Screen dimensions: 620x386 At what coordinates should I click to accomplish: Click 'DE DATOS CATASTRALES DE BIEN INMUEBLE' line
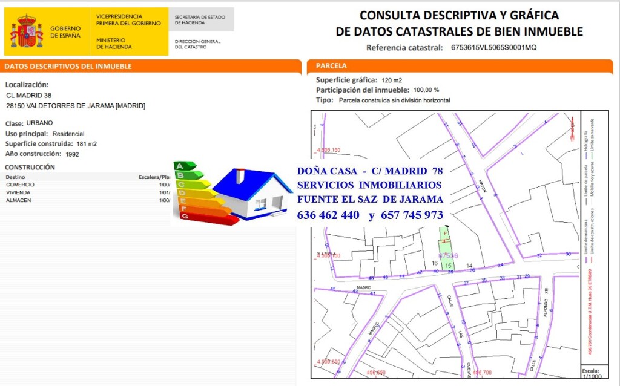460,31
